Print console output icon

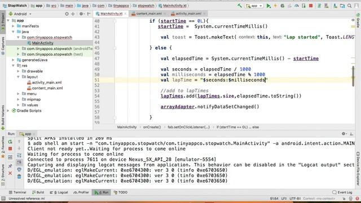point(19,170)
